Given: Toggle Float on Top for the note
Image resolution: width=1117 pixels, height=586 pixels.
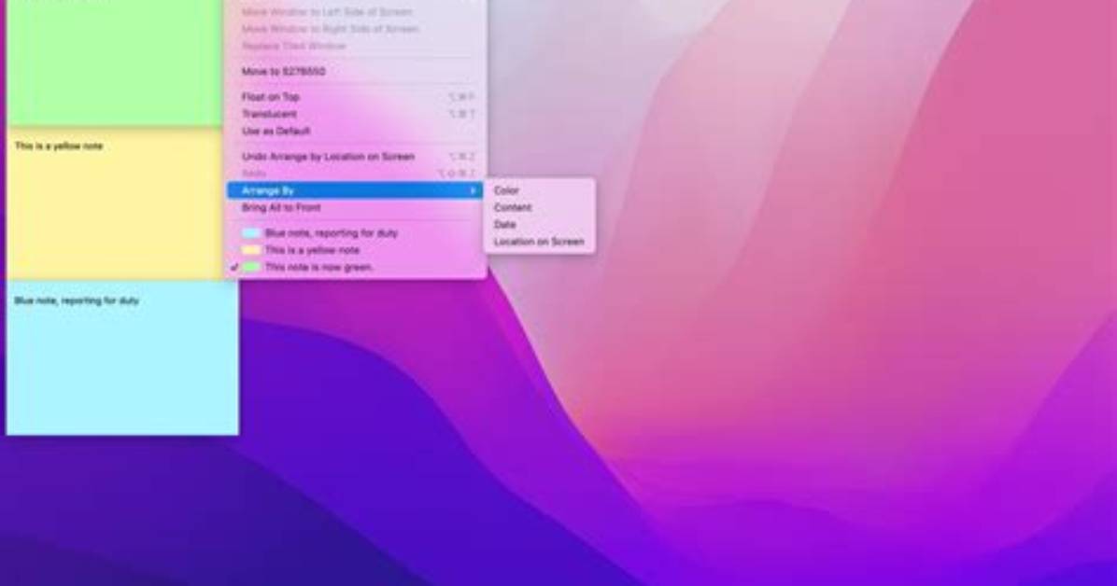Looking at the screenshot, I should 355,97.
